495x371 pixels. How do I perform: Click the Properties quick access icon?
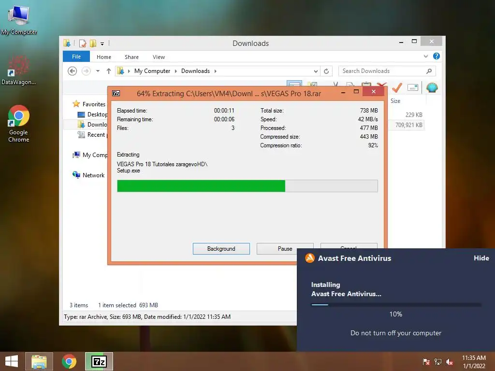click(82, 43)
